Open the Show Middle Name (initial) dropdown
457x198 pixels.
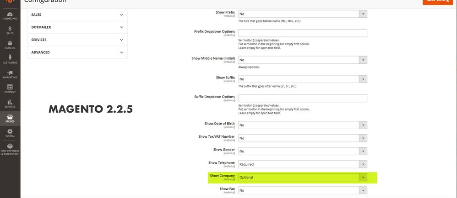click(303, 60)
